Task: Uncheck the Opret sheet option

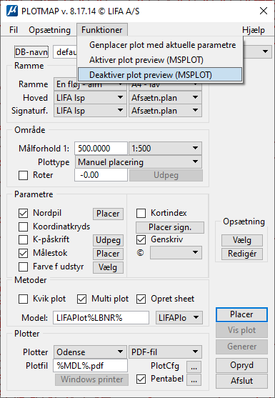Action: point(141,299)
